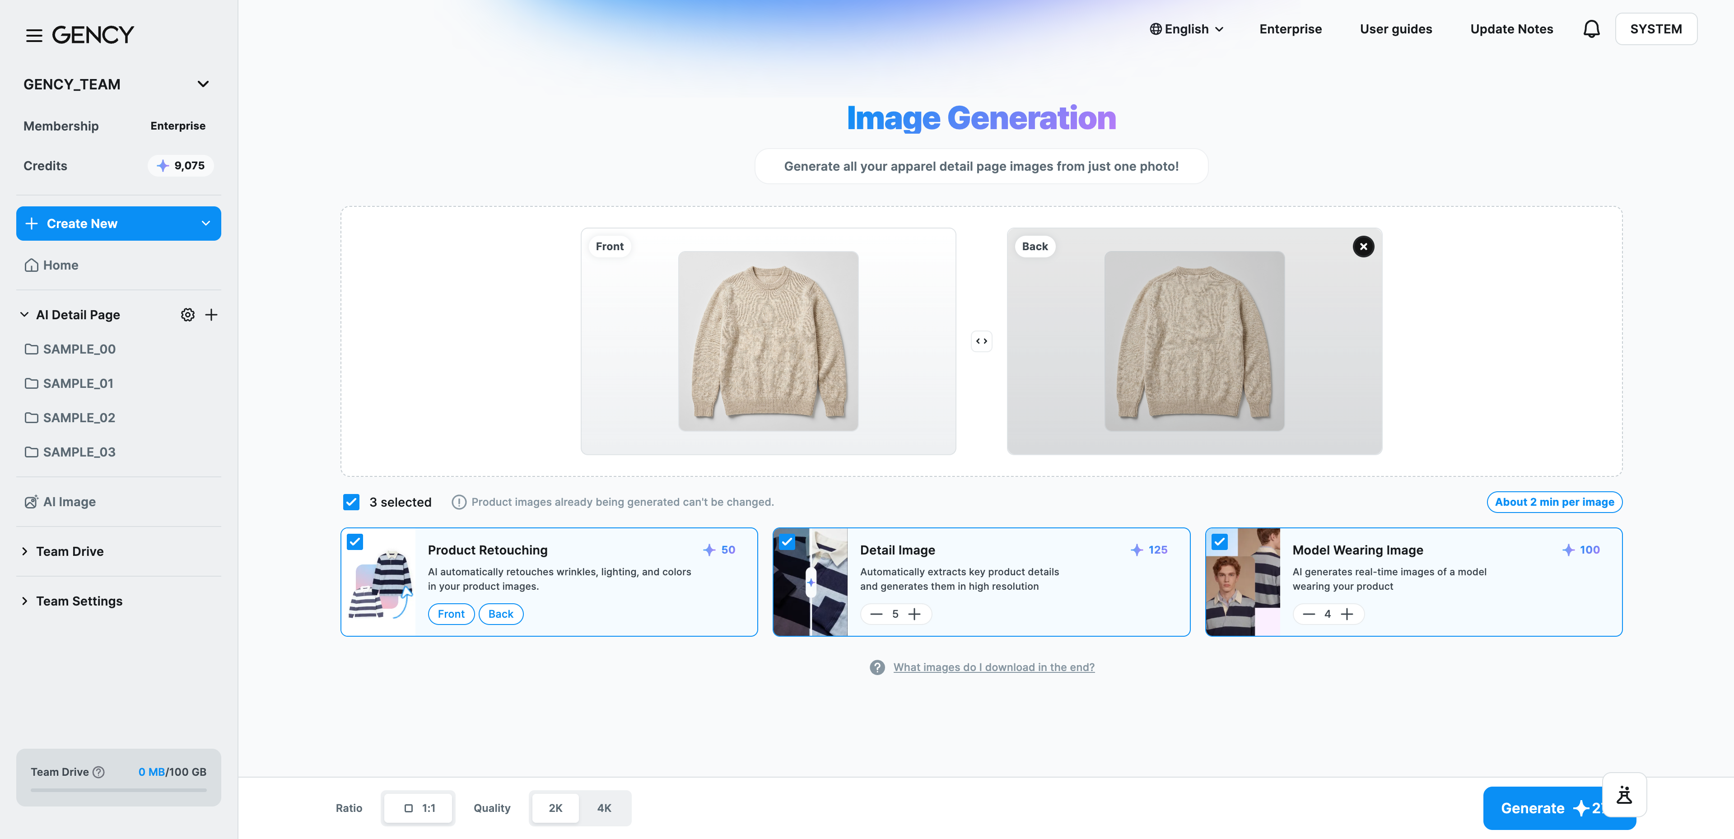The height and width of the screenshot is (839, 1734).
Task: Select 4K quality option
Action: click(605, 808)
